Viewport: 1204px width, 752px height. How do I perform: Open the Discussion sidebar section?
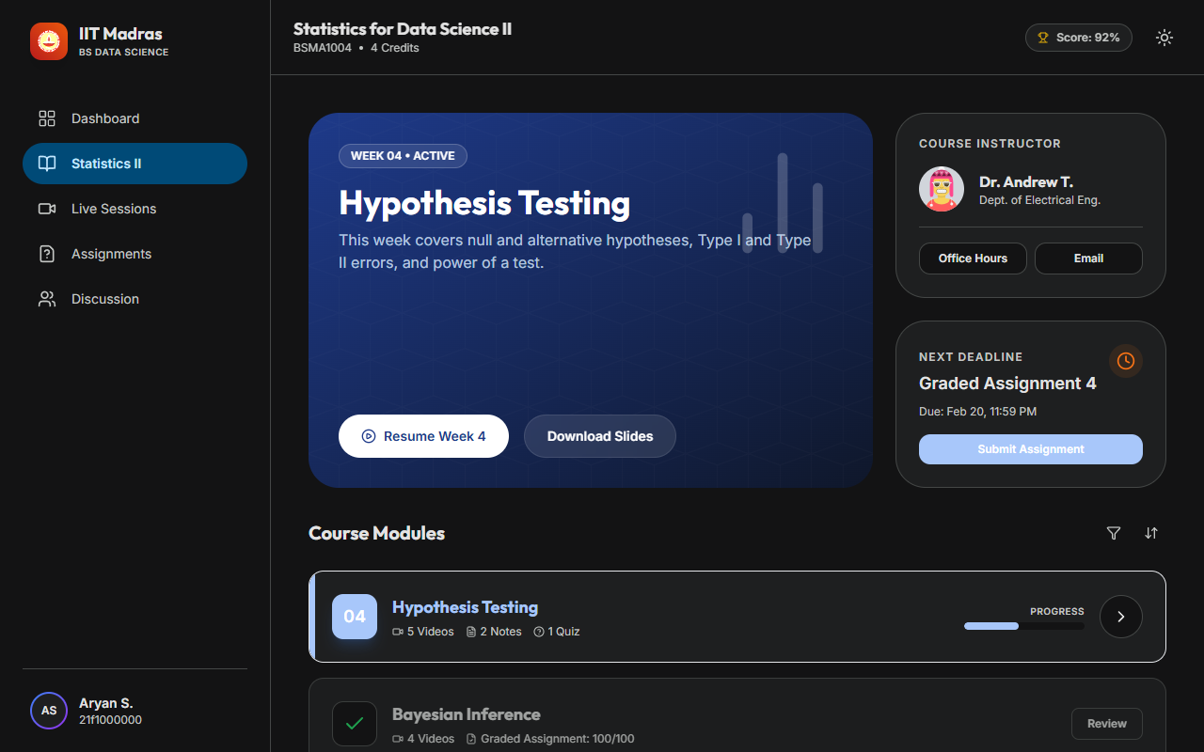105,299
